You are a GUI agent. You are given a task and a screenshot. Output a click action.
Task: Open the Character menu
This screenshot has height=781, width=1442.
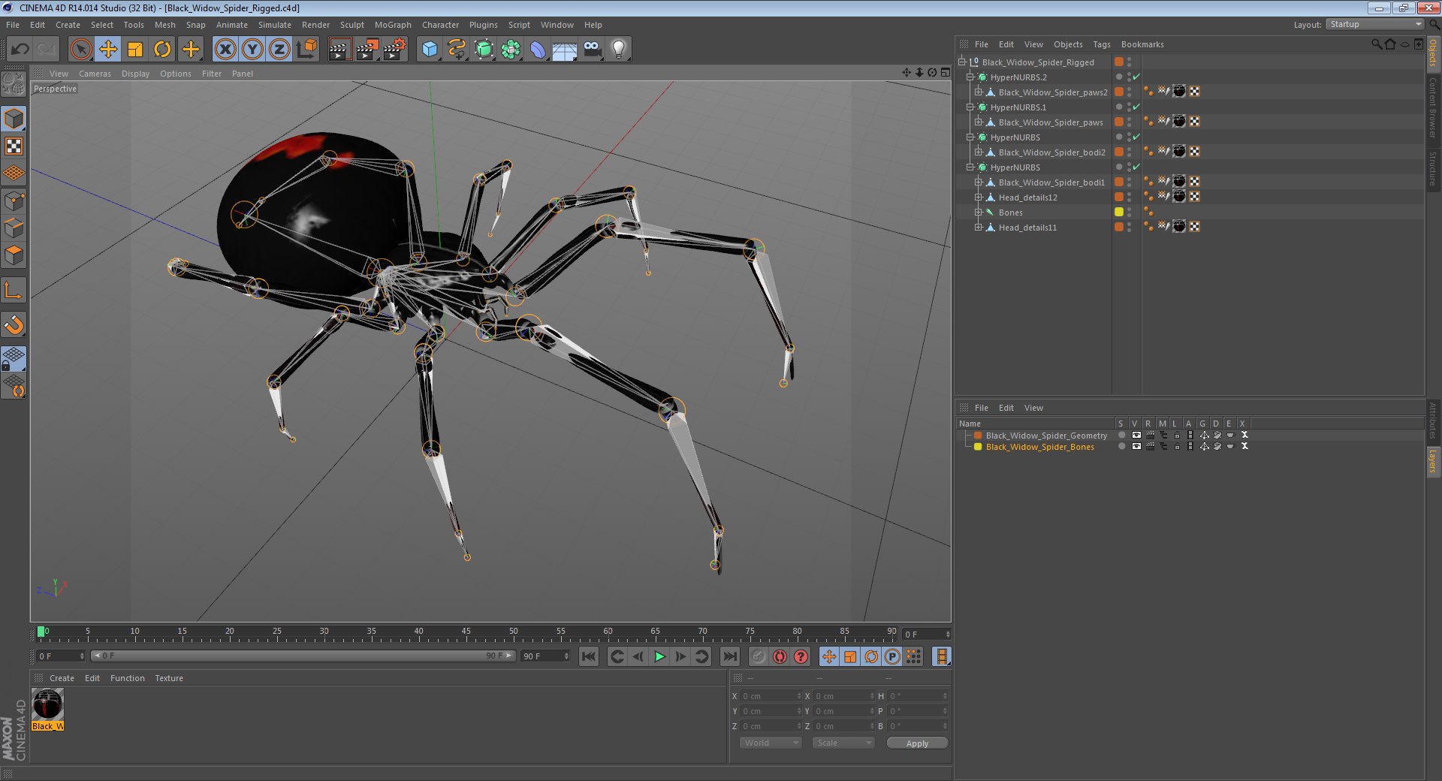(x=440, y=25)
